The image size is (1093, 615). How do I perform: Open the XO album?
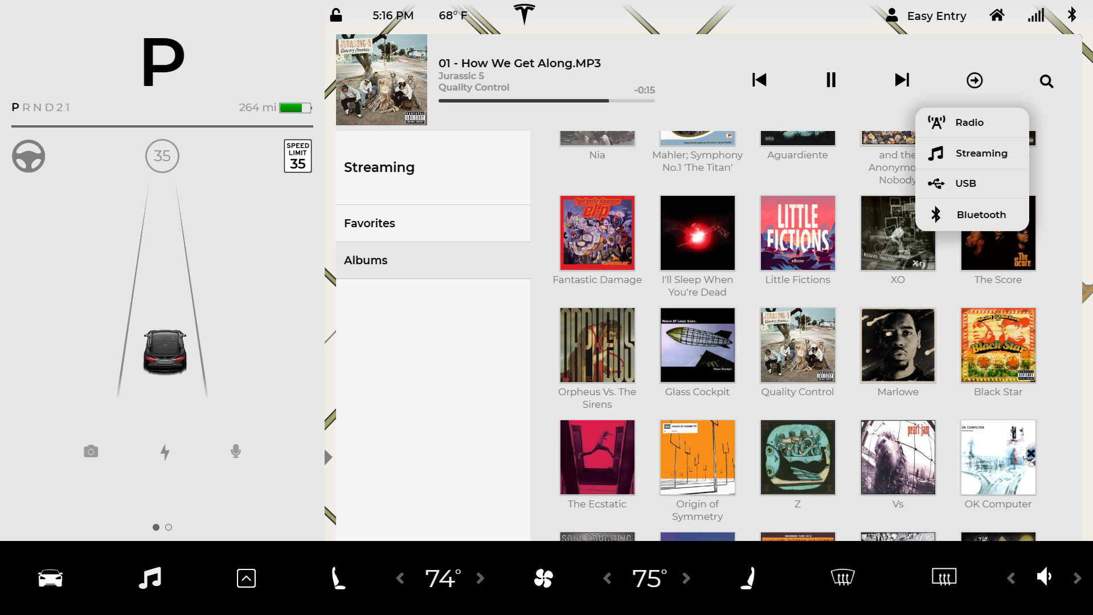coord(898,233)
